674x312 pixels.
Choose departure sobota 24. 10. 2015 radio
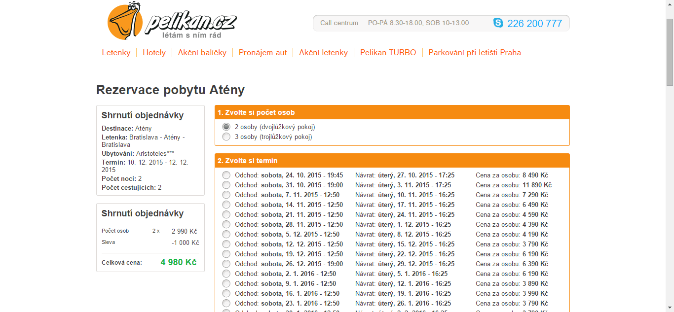tap(226, 175)
